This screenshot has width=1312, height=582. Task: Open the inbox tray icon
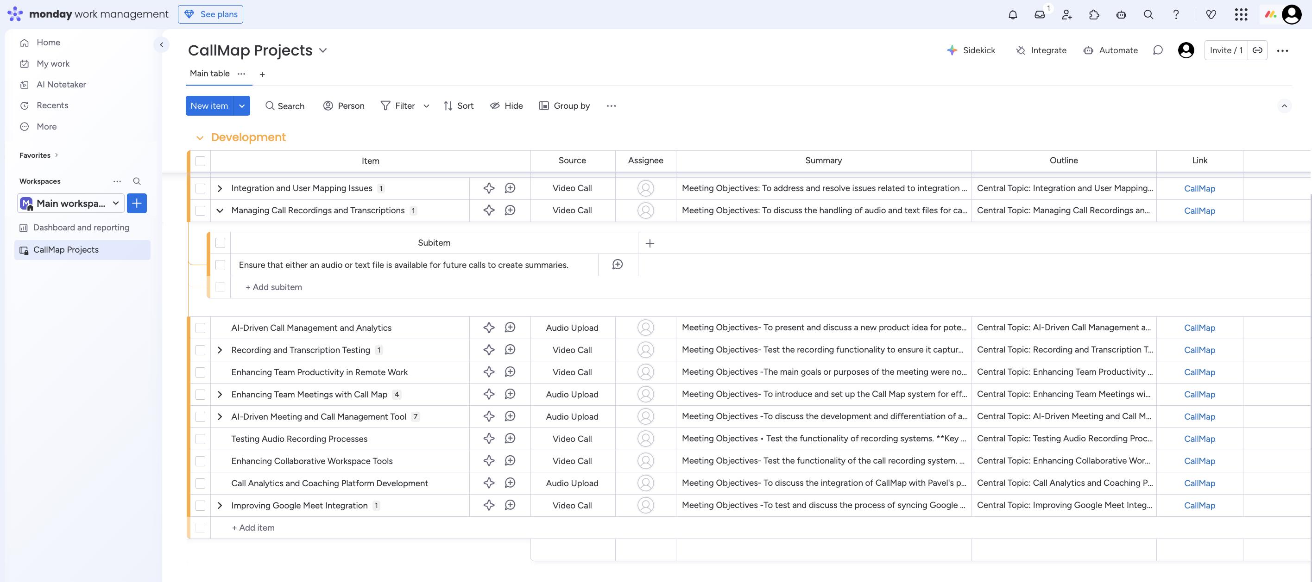(x=1040, y=14)
